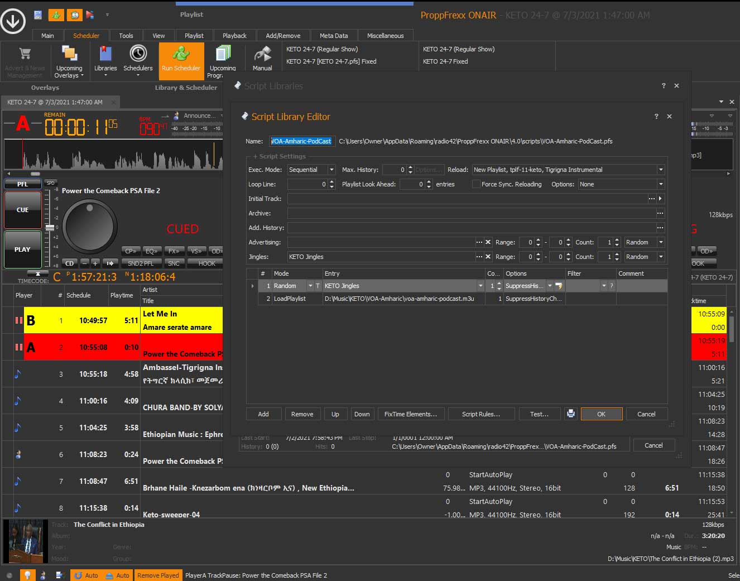
Task: Enable Force Sync. Reloading checkbox
Action: (476, 184)
